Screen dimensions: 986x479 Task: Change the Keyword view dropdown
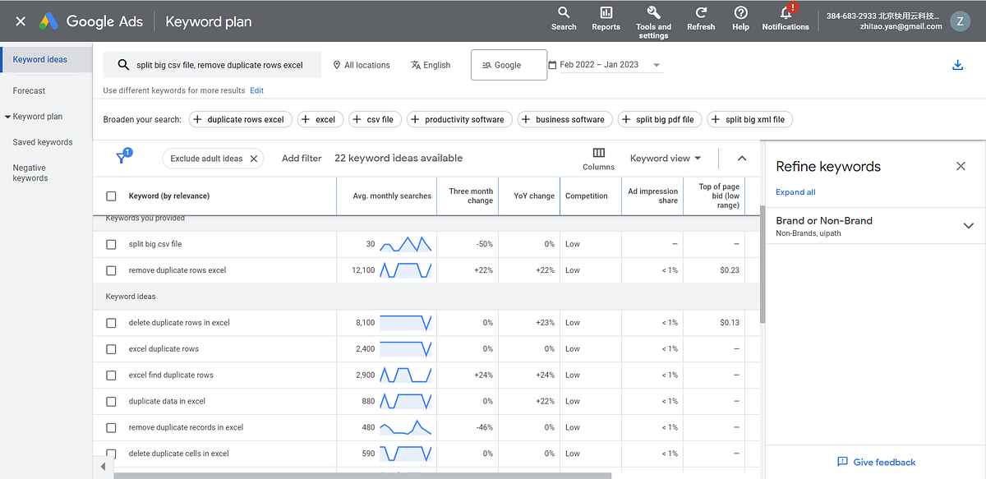click(x=666, y=158)
